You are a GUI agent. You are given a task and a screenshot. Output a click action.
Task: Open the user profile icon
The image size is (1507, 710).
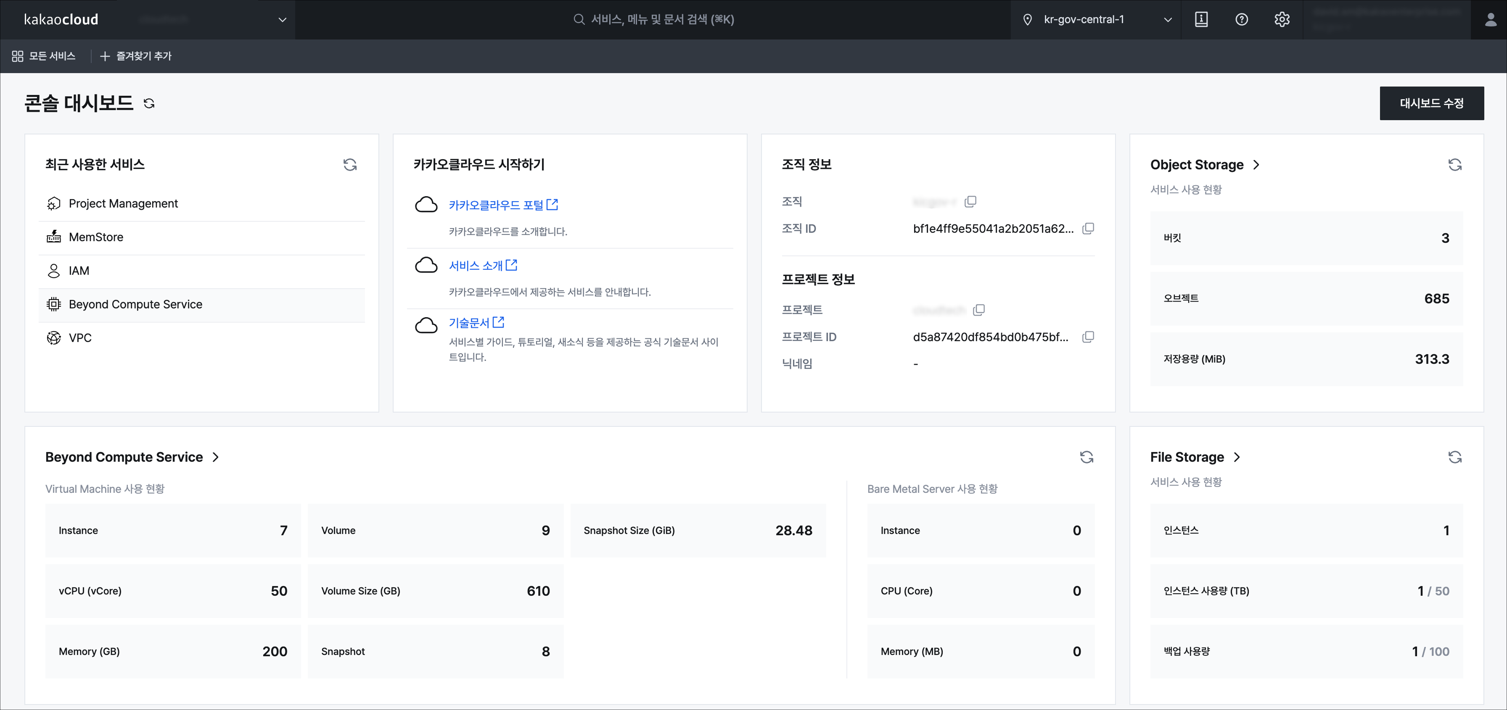[1490, 19]
